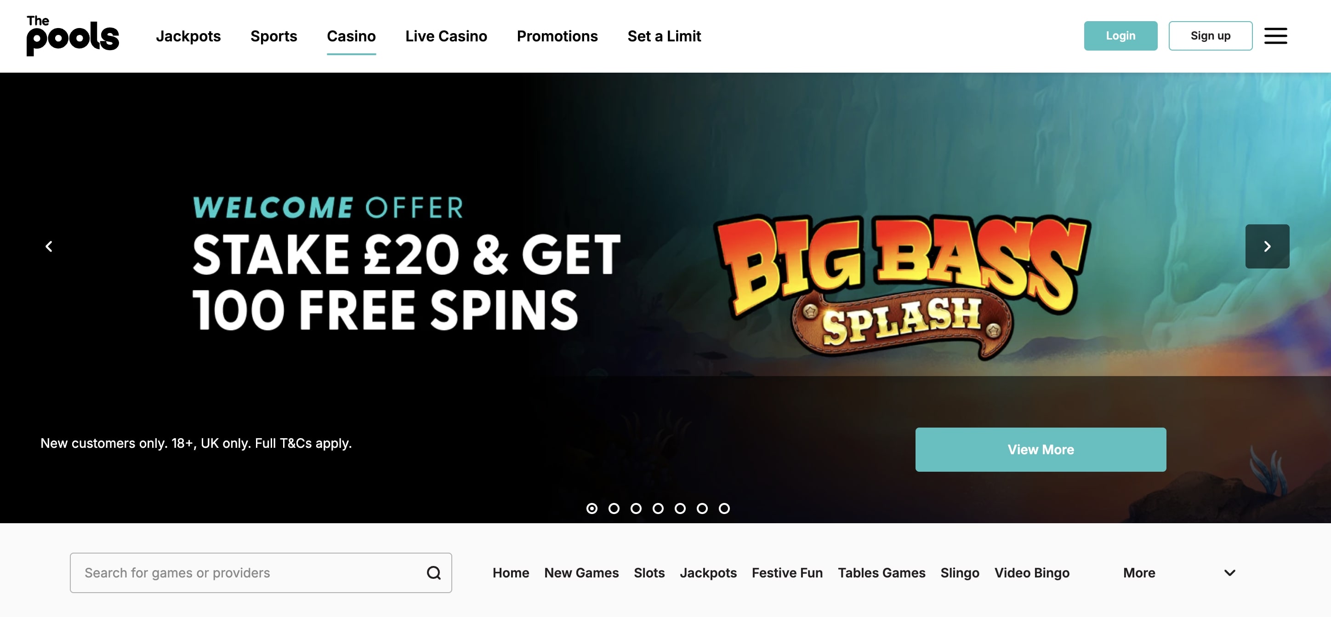This screenshot has width=1331, height=617.
Task: Go to previous carousel slide arrow
Action: pyautogui.click(x=49, y=246)
